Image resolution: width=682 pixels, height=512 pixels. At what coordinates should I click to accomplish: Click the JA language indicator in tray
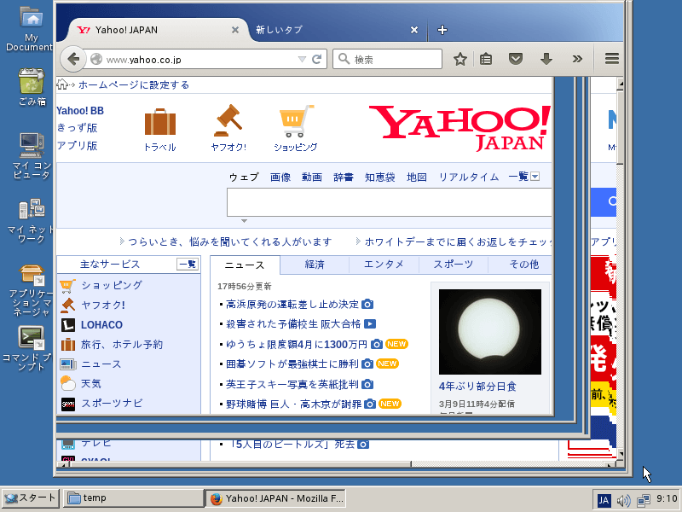click(604, 500)
